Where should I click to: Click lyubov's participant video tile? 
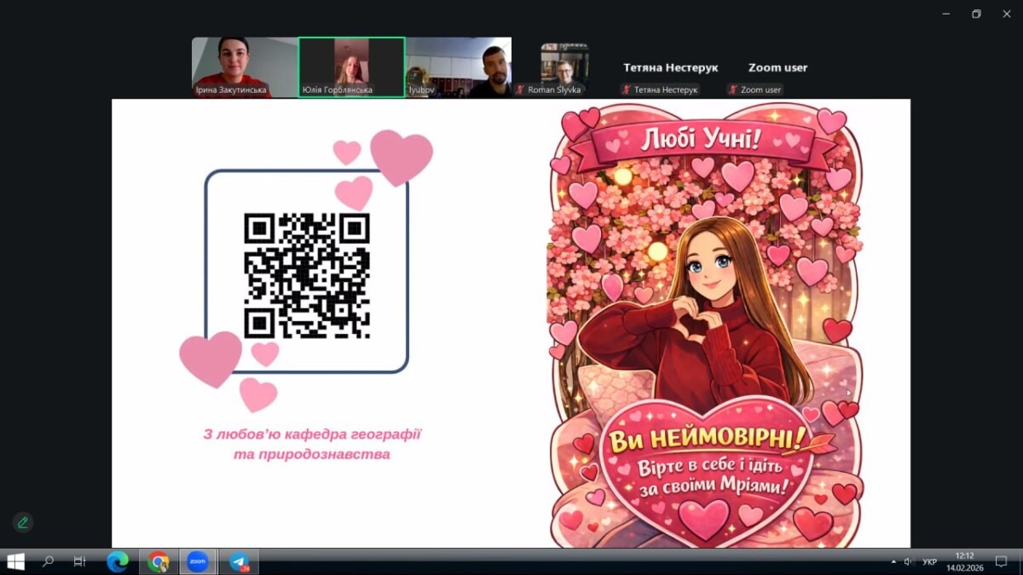click(458, 66)
